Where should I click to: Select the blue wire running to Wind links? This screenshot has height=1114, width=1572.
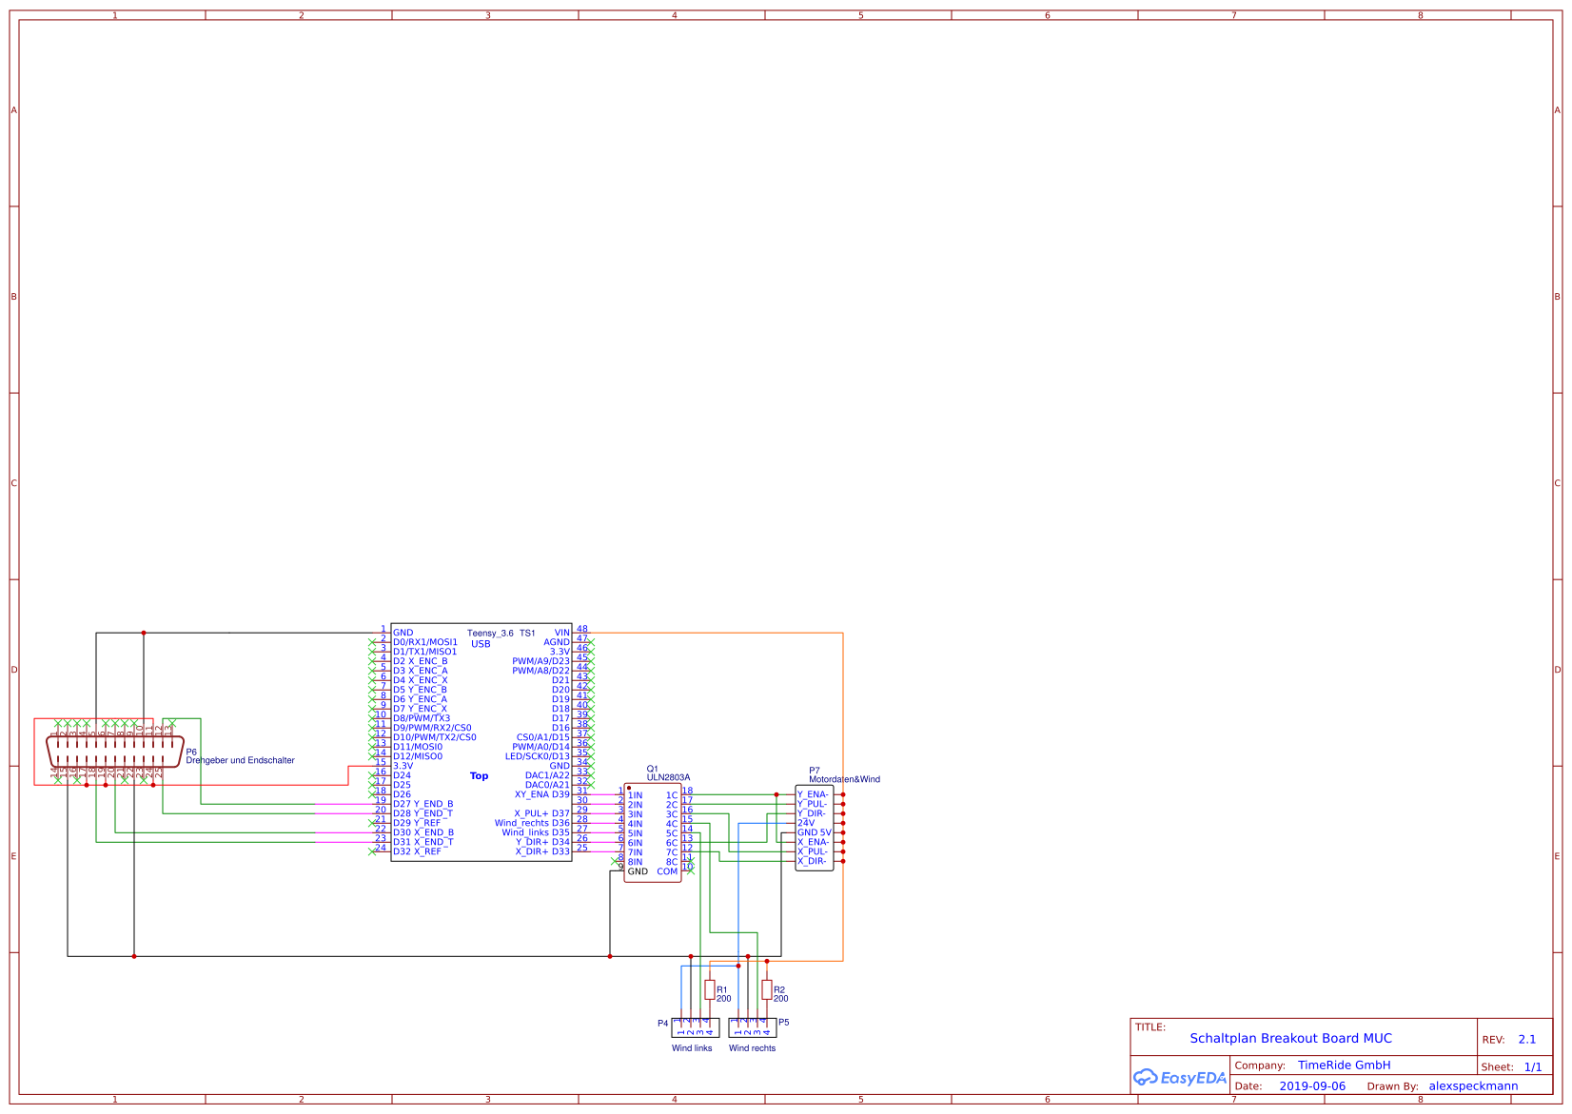(681, 989)
